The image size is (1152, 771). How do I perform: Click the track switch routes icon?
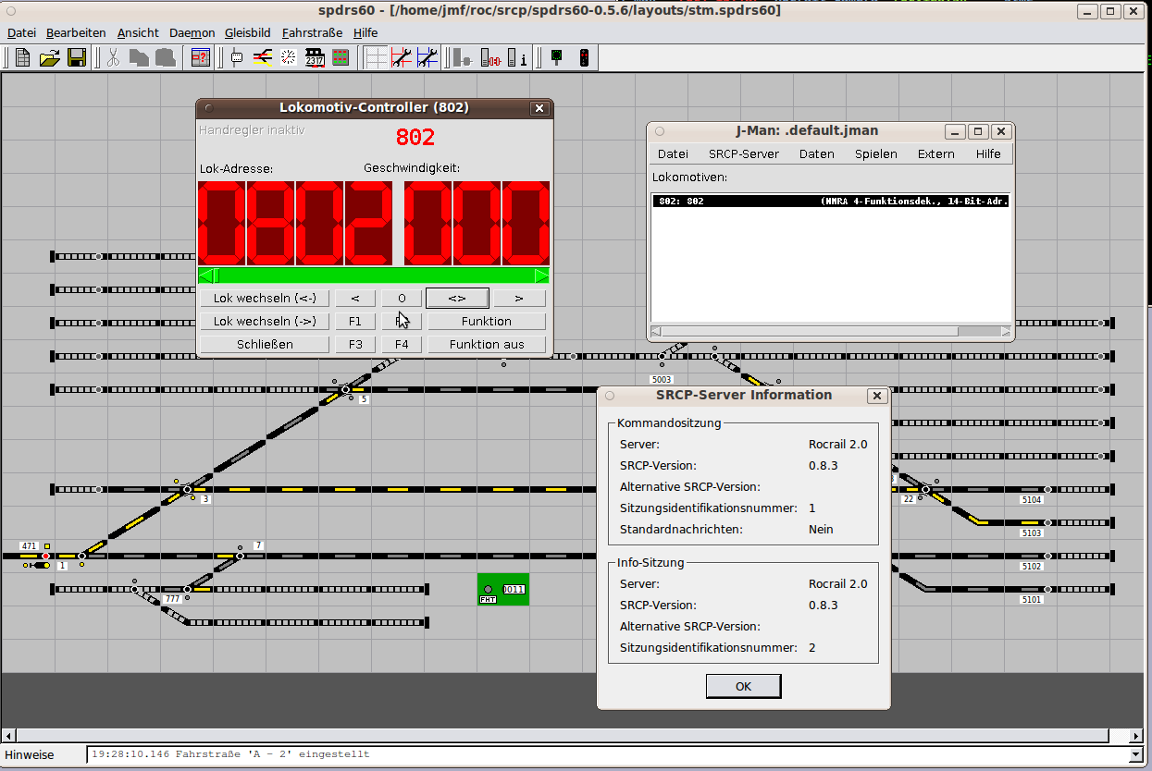pos(263,57)
